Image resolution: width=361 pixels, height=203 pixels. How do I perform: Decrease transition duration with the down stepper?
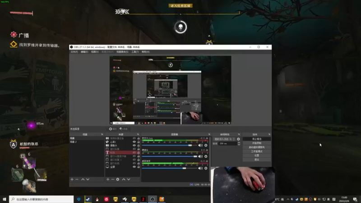point(239,144)
